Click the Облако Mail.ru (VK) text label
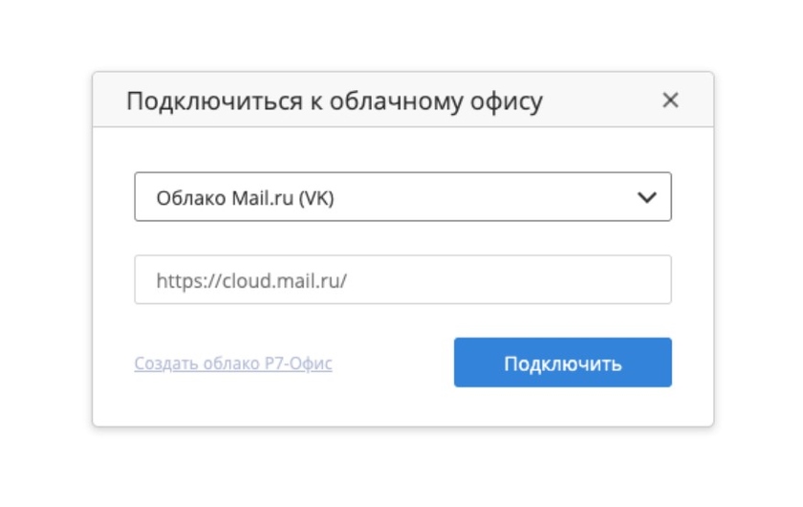 [x=246, y=198]
